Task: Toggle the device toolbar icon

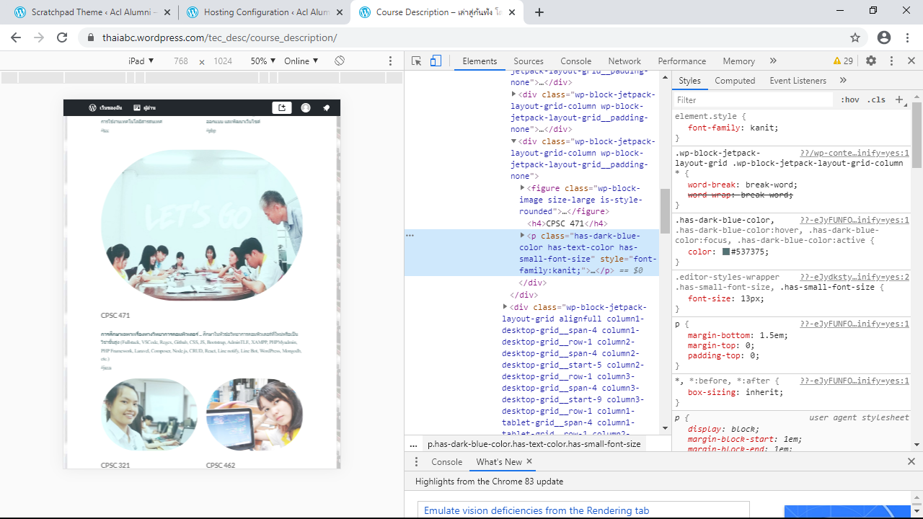Action: tap(436, 61)
